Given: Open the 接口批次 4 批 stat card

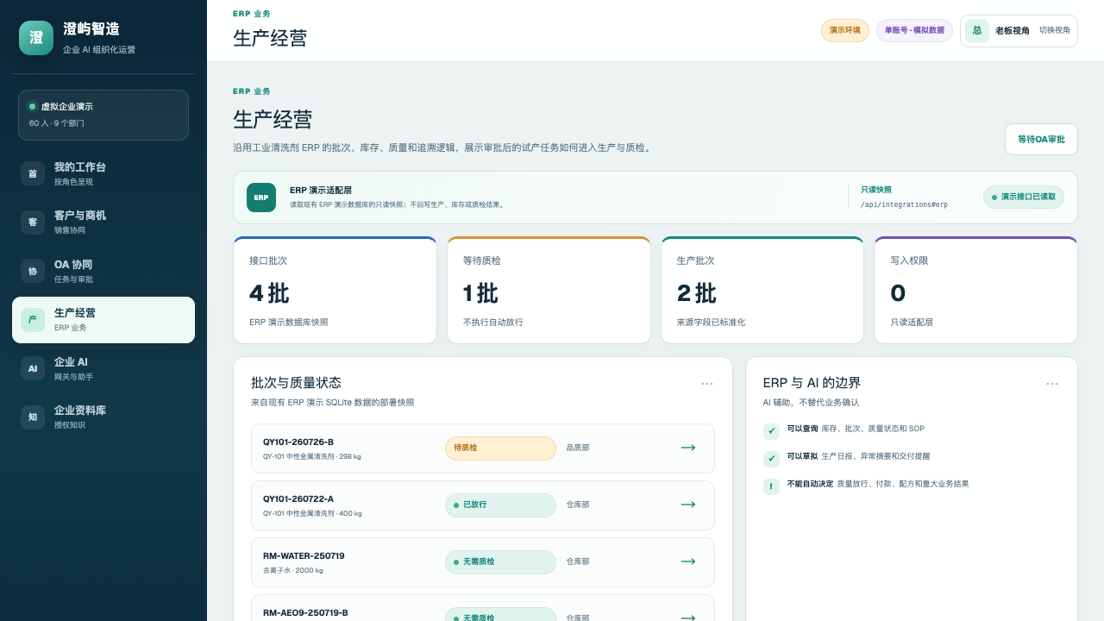Looking at the screenshot, I should tap(335, 291).
